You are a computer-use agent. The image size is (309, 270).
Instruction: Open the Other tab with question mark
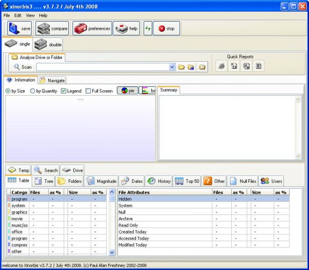[x=214, y=181]
